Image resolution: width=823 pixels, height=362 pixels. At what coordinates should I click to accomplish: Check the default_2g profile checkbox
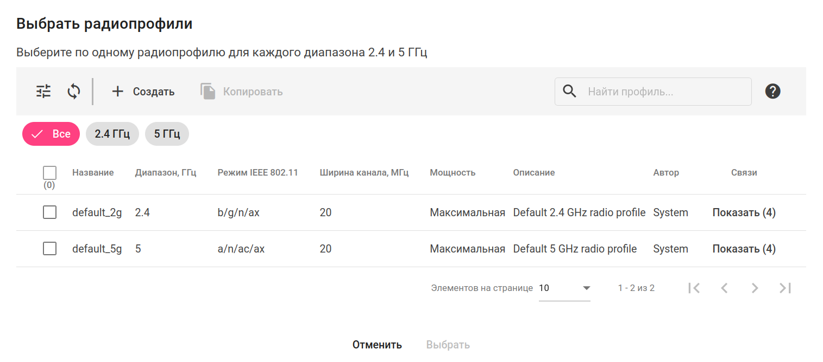(49, 212)
